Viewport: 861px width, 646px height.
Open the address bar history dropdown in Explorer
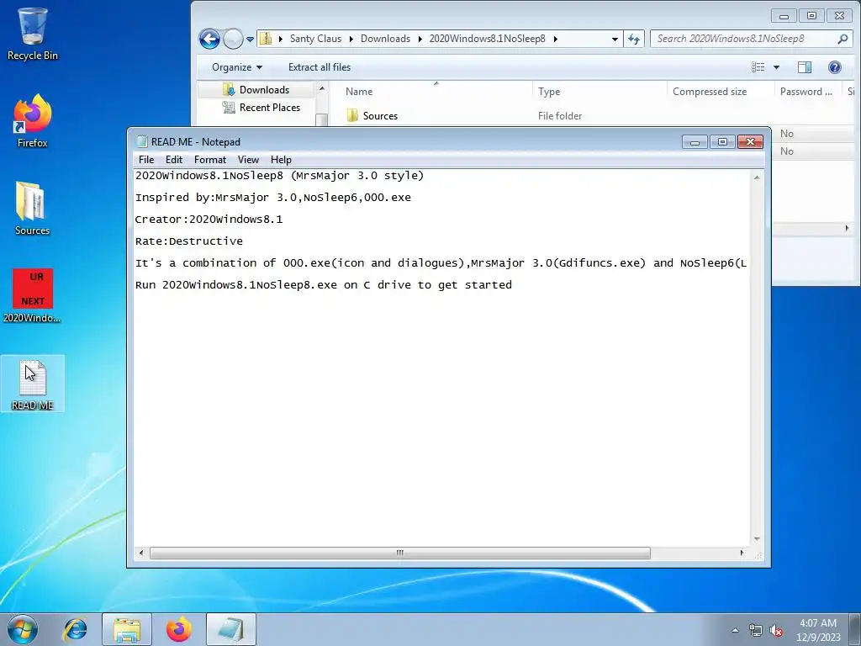point(615,39)
